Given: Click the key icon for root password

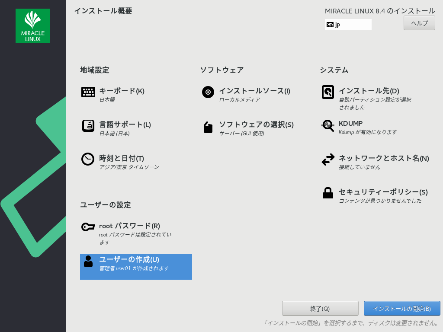Looking at the screenshot, I should click(x=88, y=227).
